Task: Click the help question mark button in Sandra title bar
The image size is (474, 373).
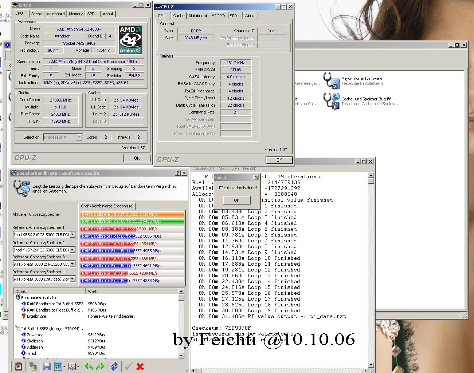Action: [178, 173]
